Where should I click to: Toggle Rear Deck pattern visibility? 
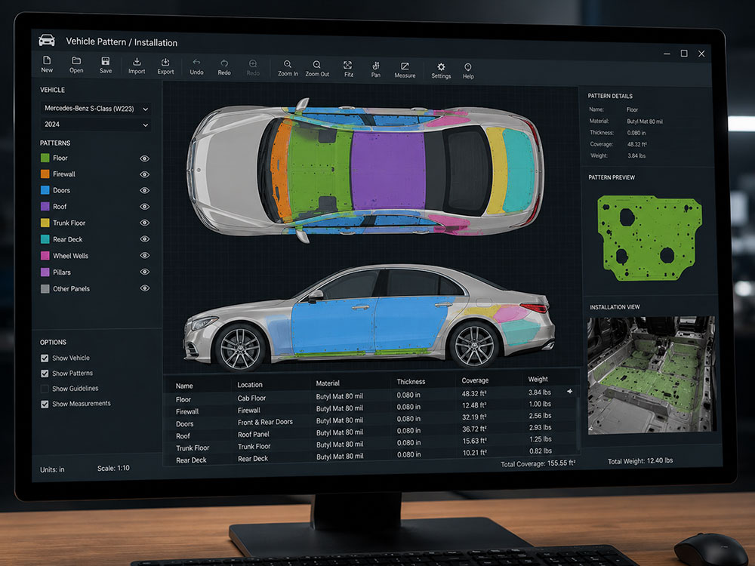click(x=144, y=239)
